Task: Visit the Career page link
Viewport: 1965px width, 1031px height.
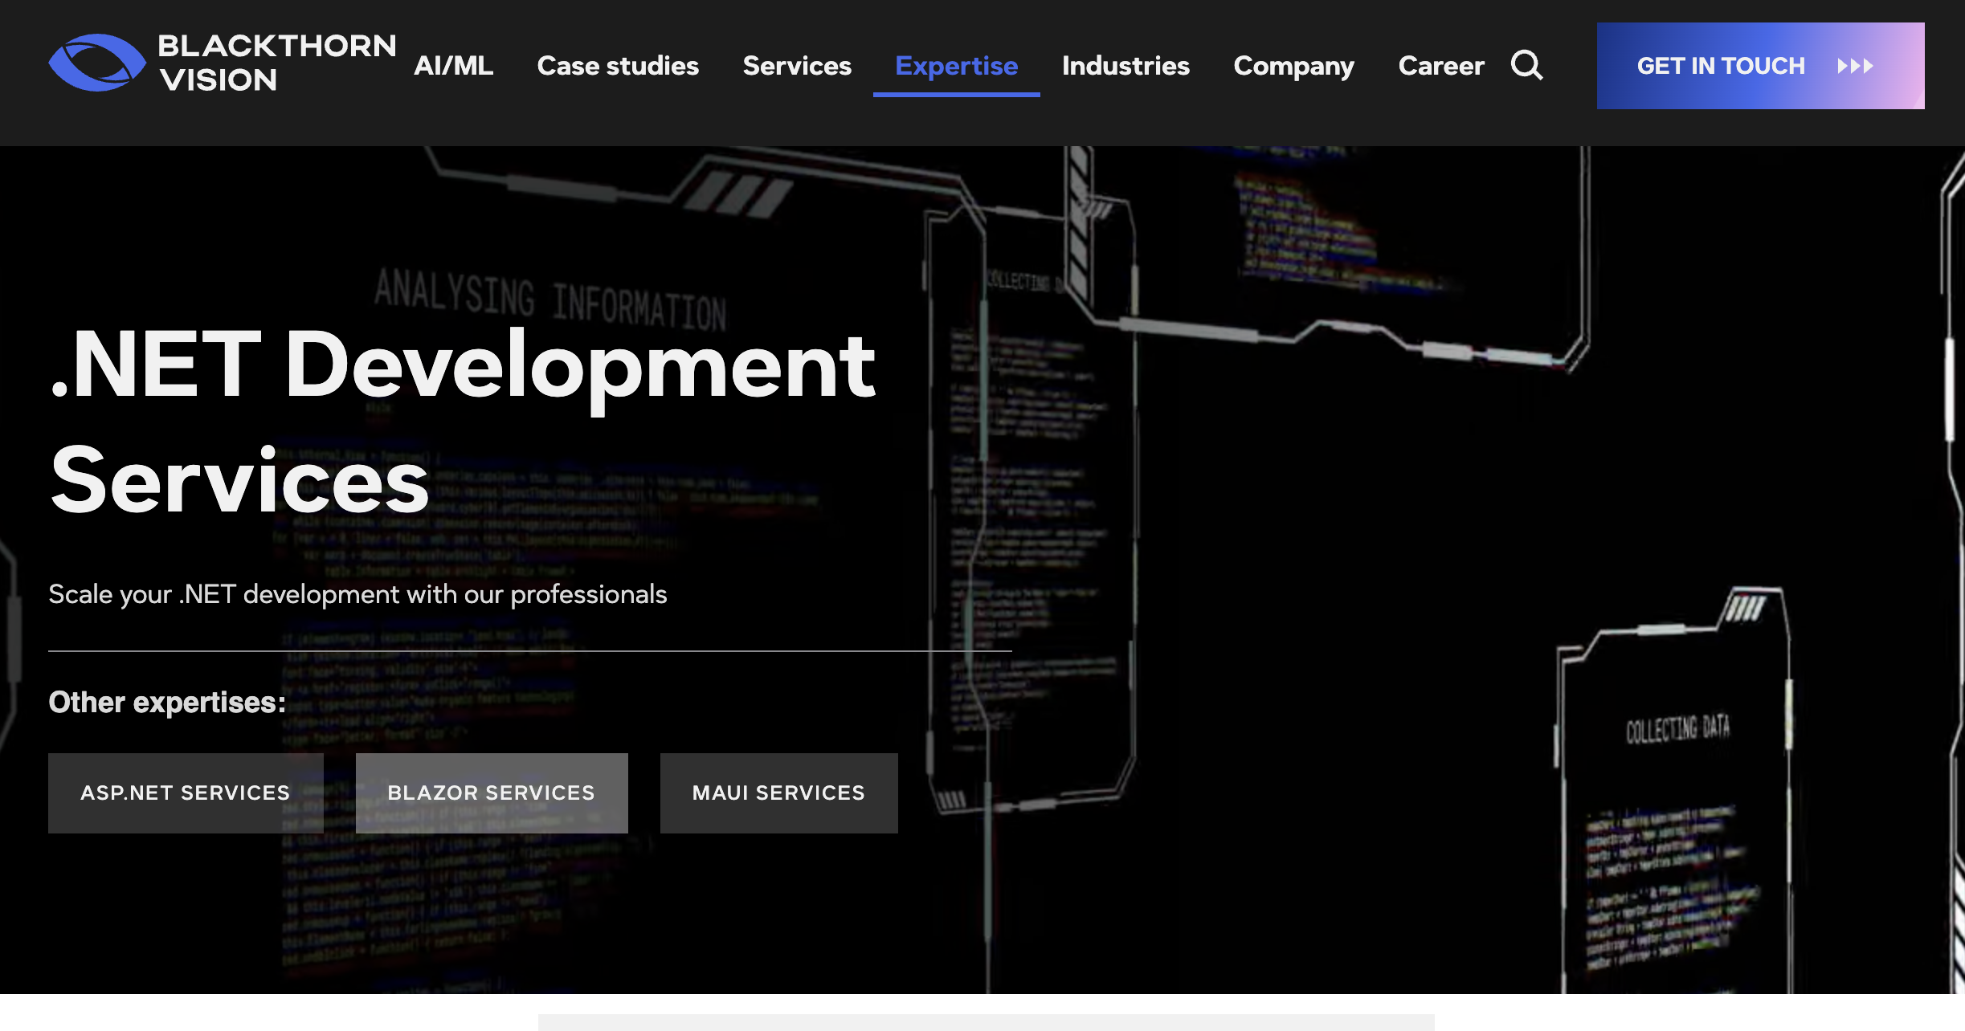Action: click(1441, 65)
